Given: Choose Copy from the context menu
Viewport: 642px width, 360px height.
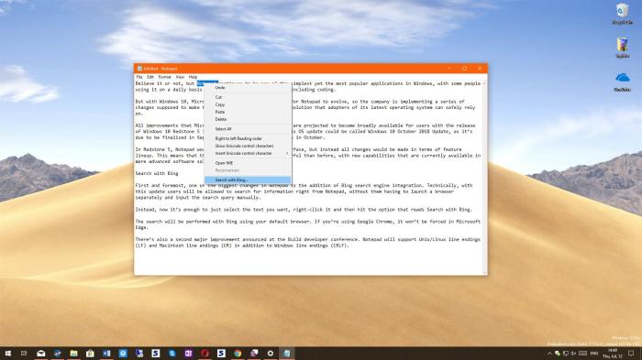Looking at the screenshot, I should click(248, 104).
